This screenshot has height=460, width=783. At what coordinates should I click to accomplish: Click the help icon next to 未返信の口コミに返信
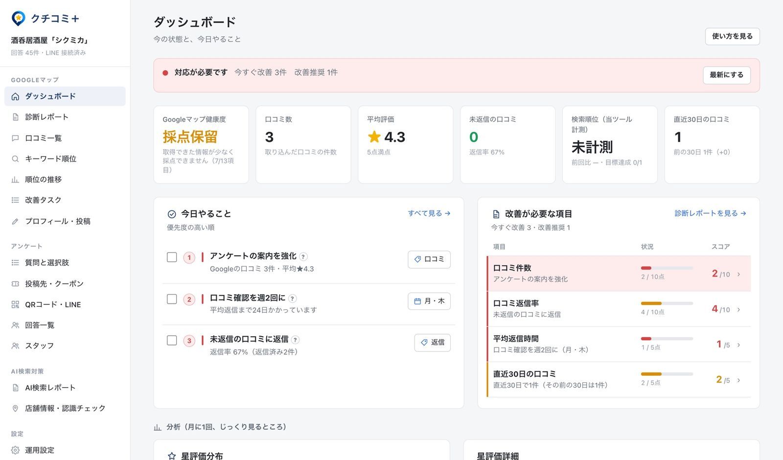pyautogui.click(x=295, y=340)
